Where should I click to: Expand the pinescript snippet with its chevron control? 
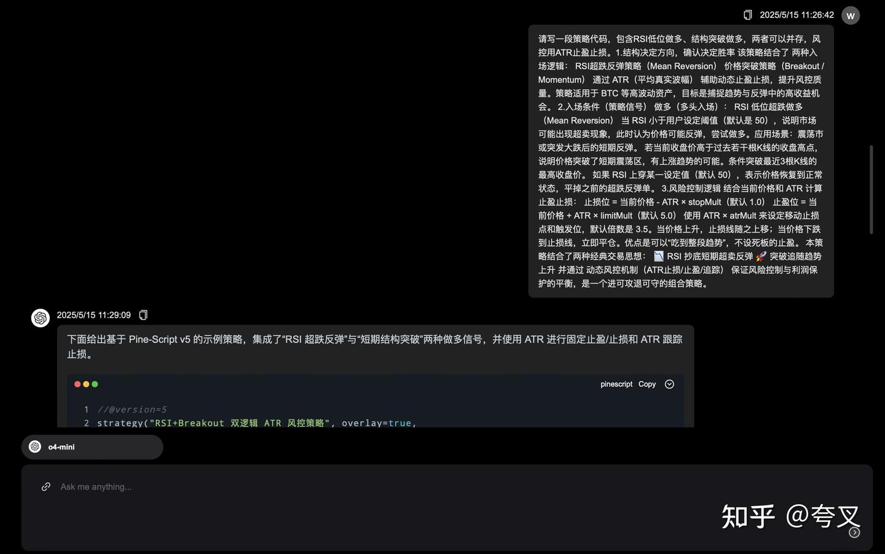(x=669, y=383)
